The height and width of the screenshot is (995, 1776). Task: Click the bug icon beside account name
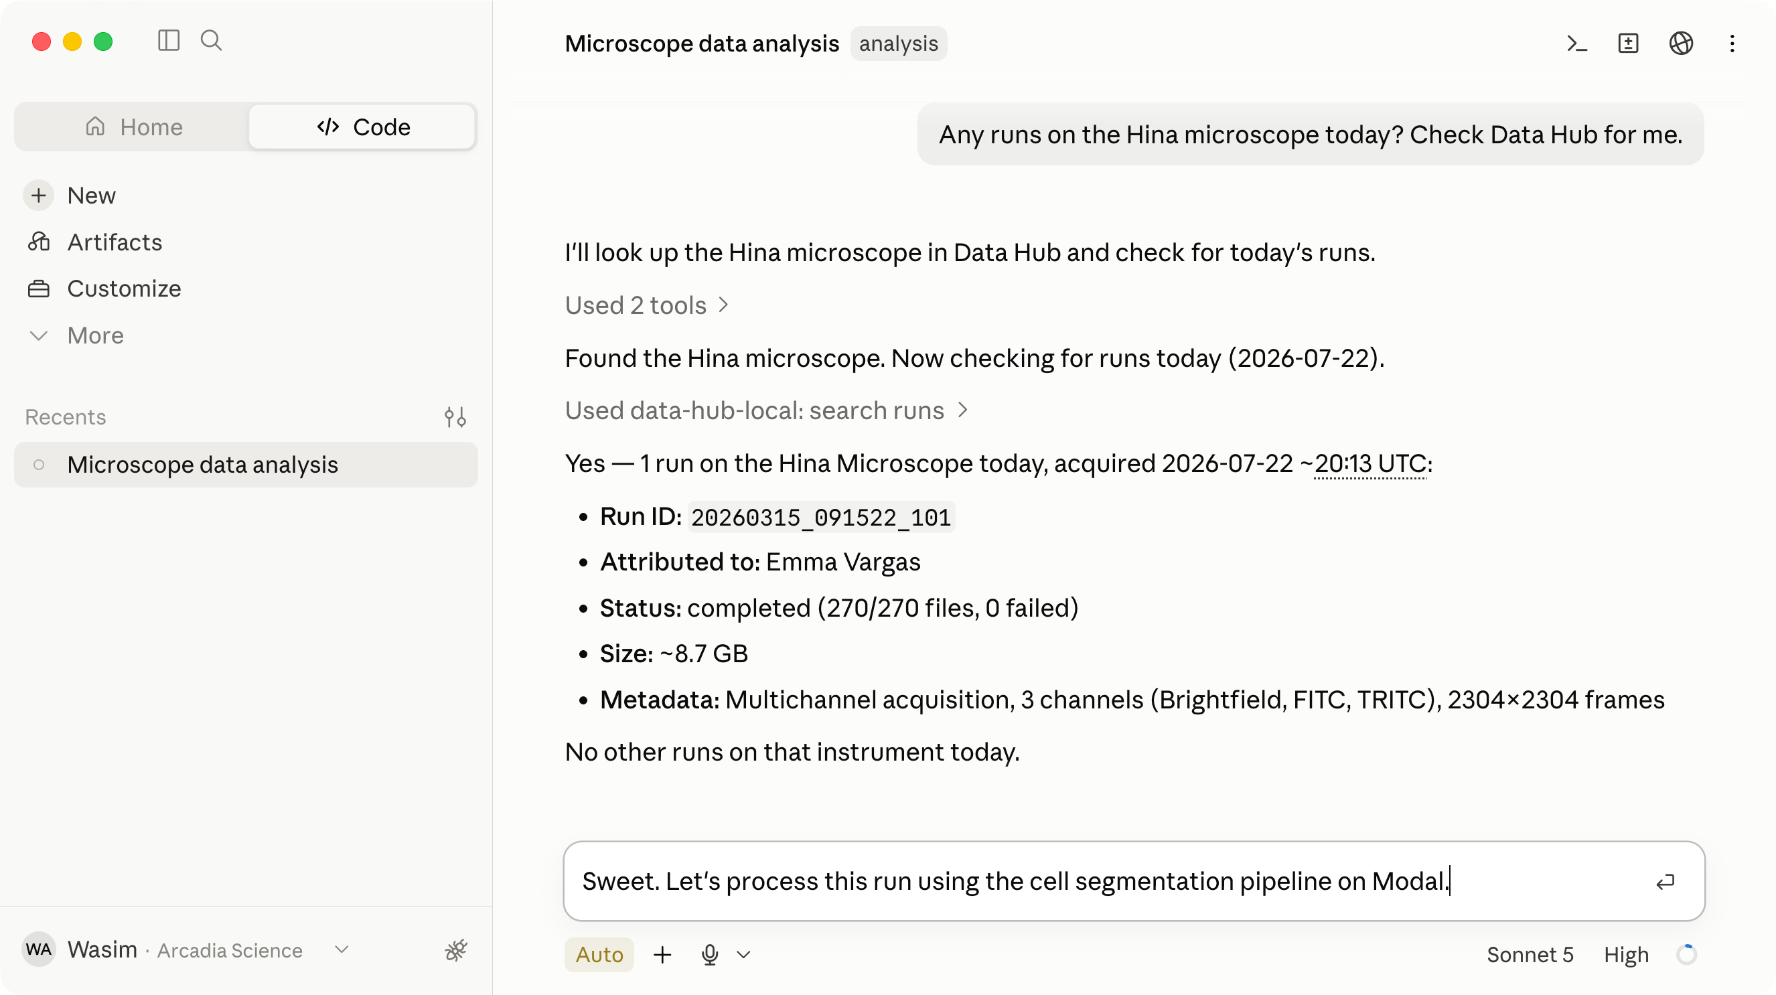pos(456,950)
